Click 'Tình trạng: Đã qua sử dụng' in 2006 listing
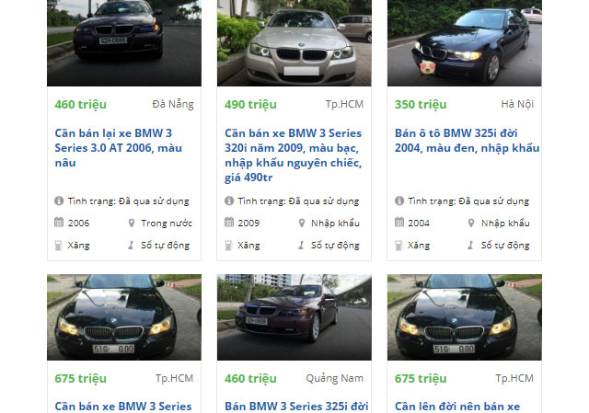This screenshot has width=589, height=413. [x=128, y=201]
